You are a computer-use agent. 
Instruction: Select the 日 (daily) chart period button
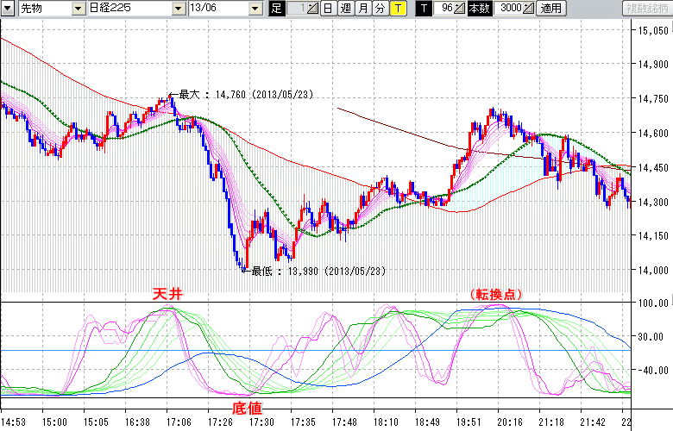pyautogui.click(x=328, y=9)
